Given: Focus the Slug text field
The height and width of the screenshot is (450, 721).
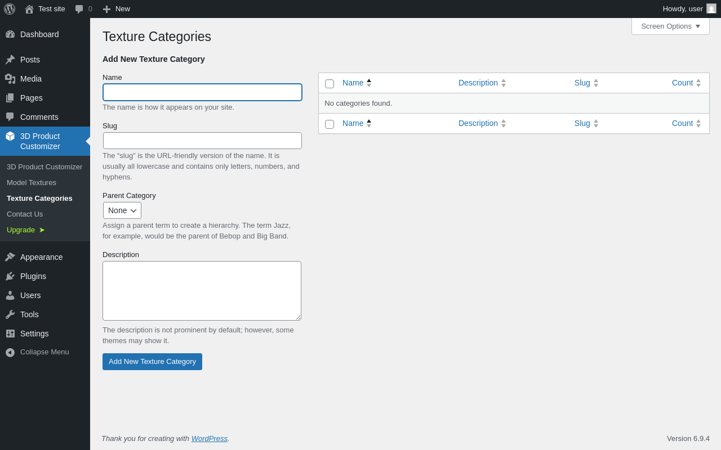Looking at the screenshot, I should [x=202, y=141].
